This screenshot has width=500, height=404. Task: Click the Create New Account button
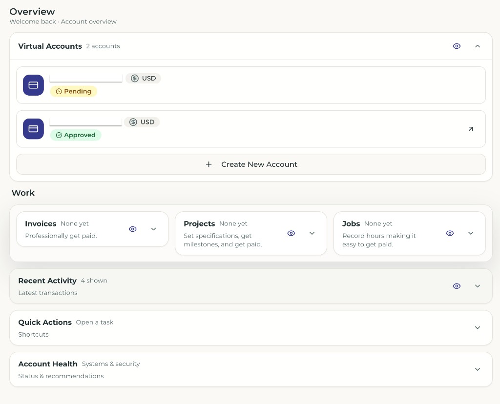251,164
